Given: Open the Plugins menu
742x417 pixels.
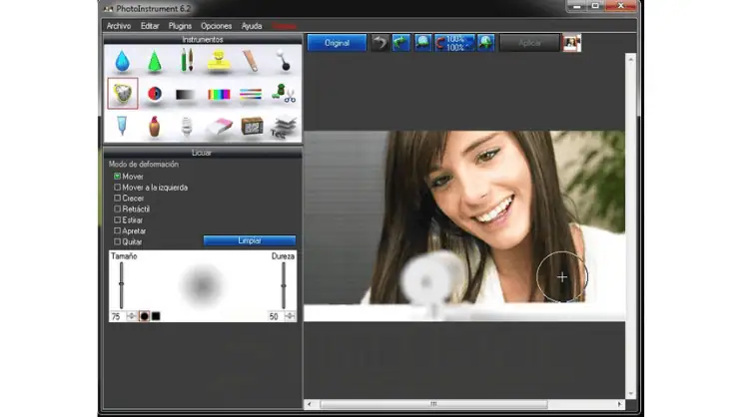Looking at the screenshot, I should [x=180, y=26].
